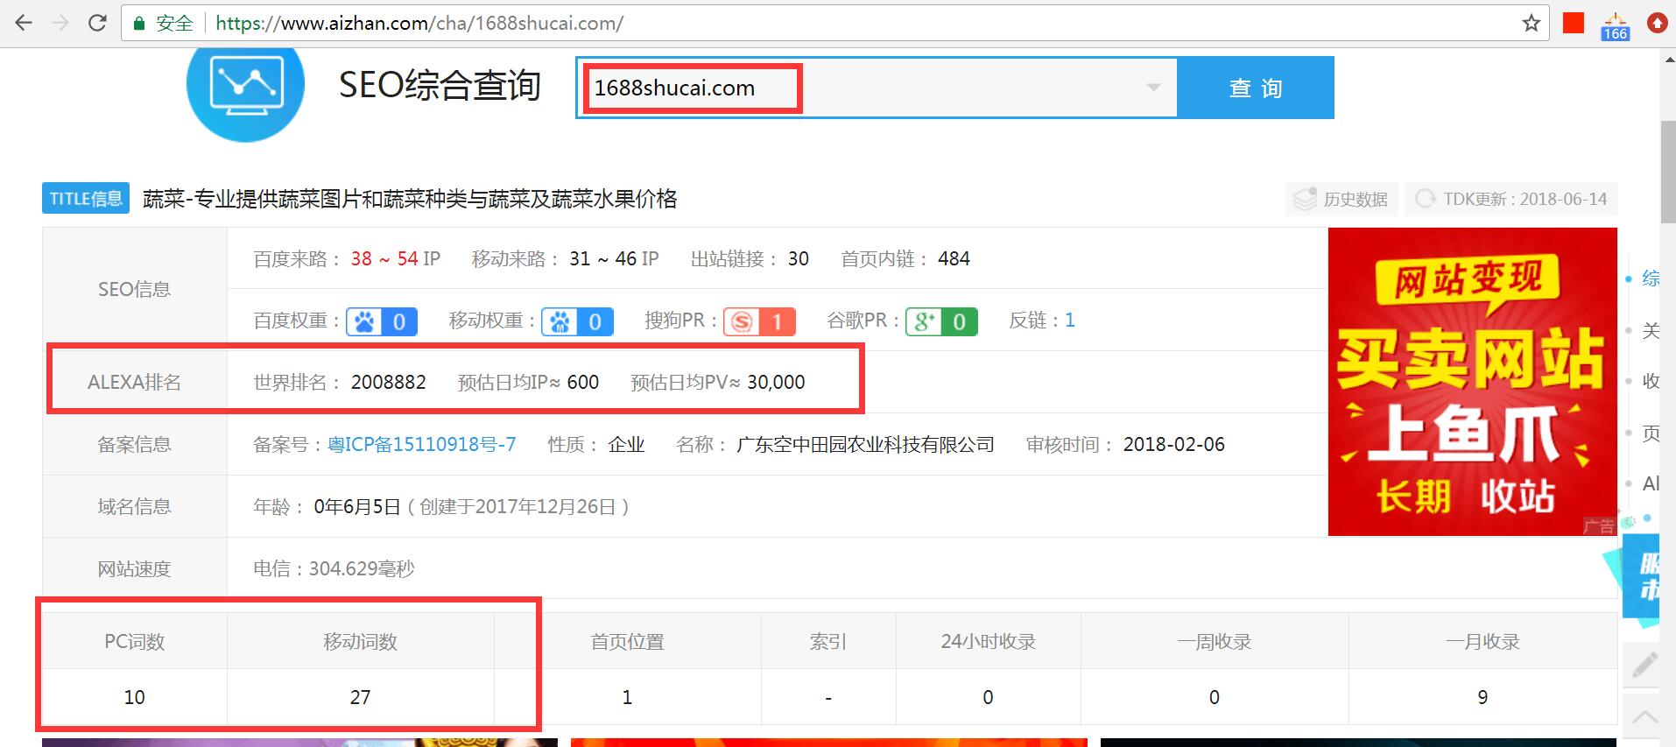Click the world rank 2008882
1676x747 pixels.
(389, 382)
